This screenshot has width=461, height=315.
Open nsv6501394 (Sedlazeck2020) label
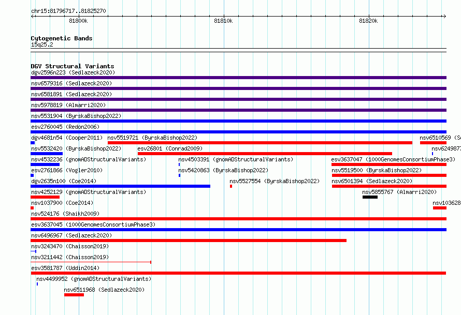point(372,181)
